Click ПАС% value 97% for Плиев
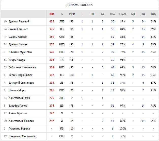The image size is (159, 141). [x=123, y=106]
